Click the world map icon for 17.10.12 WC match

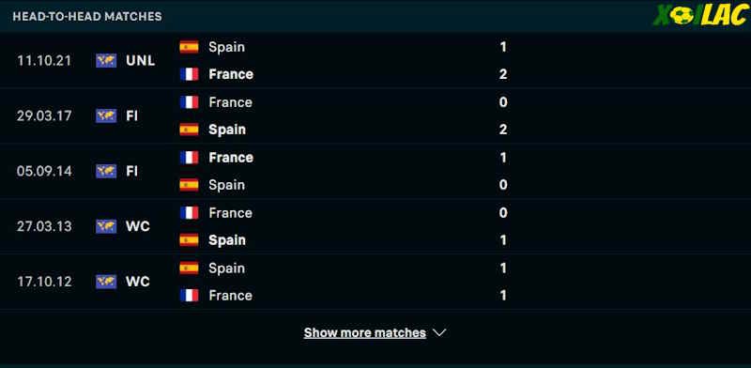click(x=106, y=282)
